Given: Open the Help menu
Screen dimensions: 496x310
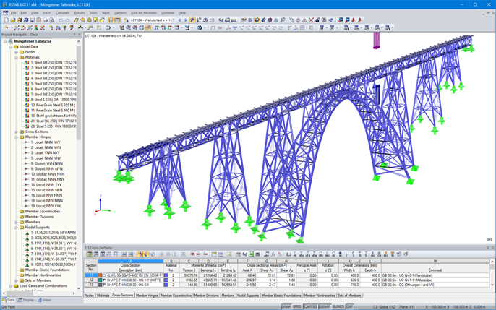Looking at the screenshot, I should point(182,12).
